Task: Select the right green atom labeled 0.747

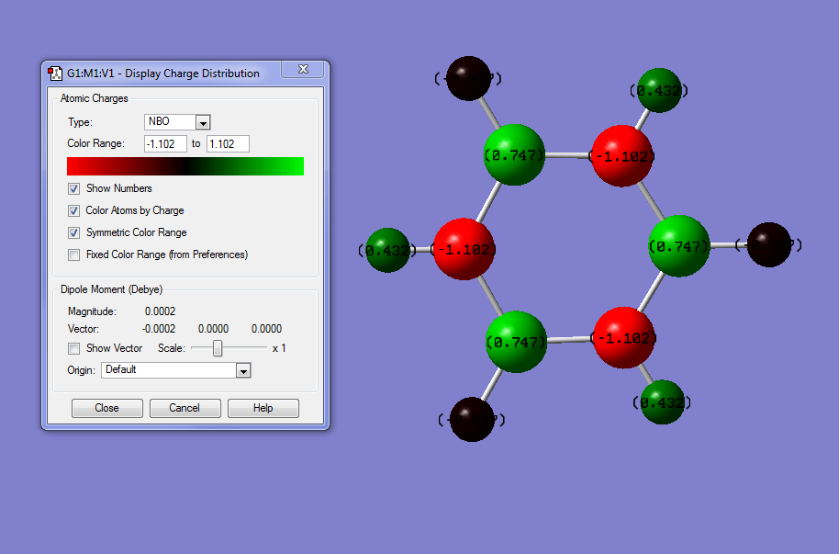Action: (679, 246)
